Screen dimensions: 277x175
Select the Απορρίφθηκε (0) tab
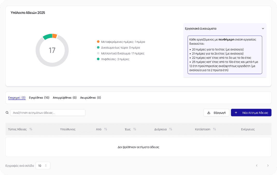tap(65, 98)
